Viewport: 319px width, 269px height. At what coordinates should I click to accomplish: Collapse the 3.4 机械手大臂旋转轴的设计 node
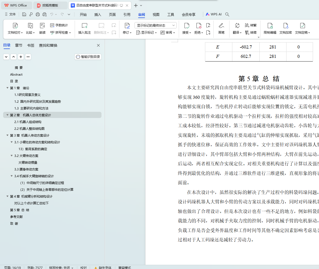[12, 176]
